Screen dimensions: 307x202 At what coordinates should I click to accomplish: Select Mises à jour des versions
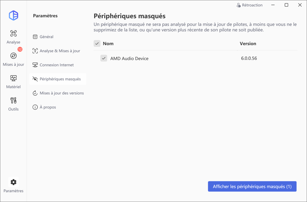tap(58, 93)
